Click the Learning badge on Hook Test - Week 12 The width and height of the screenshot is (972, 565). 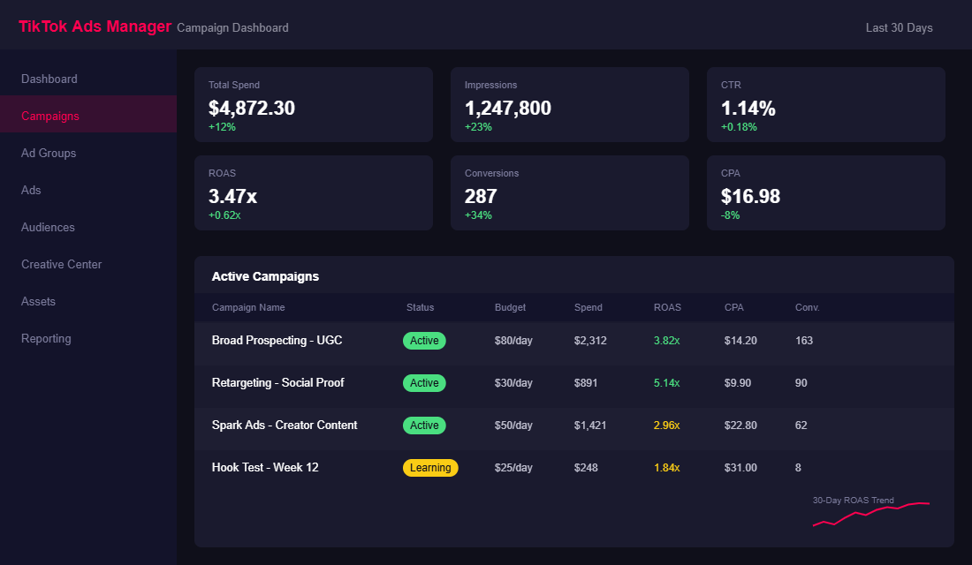coord(430,467)
